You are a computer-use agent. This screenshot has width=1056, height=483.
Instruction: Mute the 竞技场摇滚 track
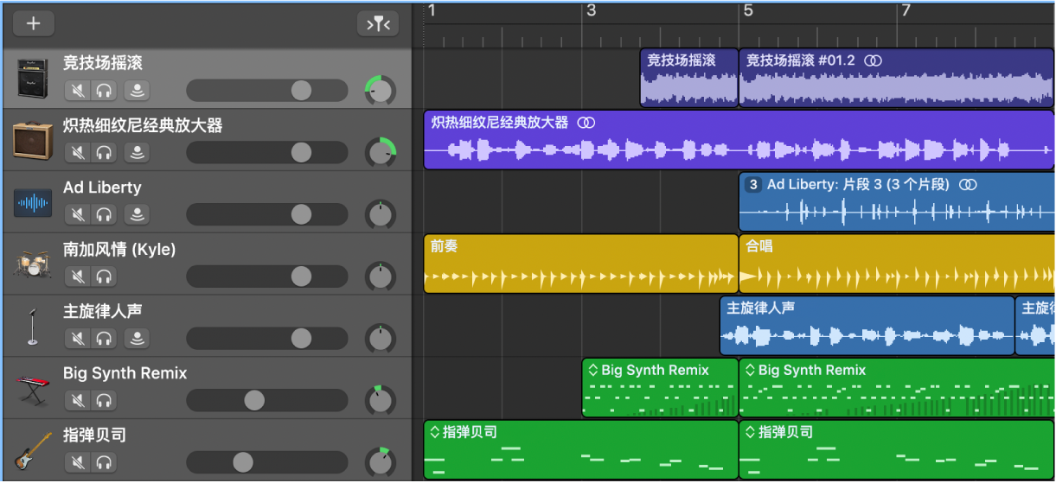point(78,91)
